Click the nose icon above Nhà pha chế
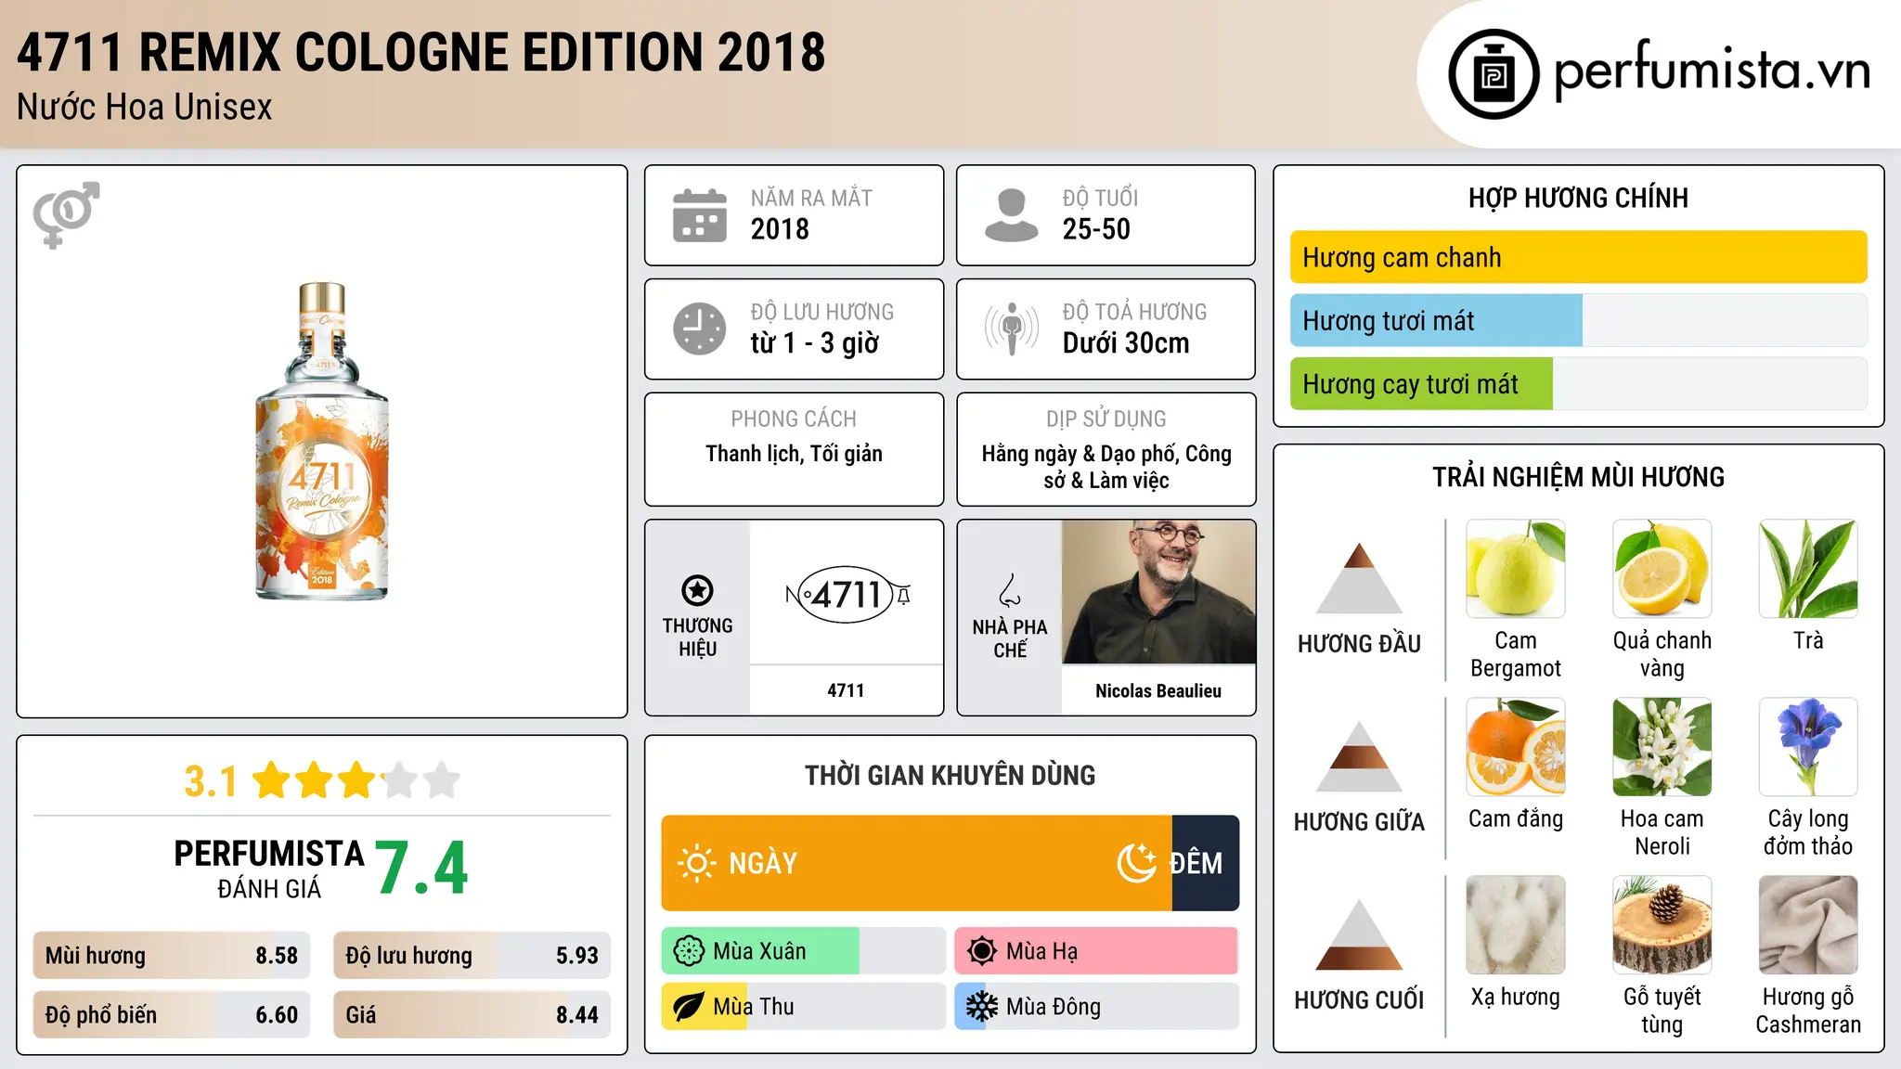Screen dimensions: 1901x1069 click(1010, 590)
